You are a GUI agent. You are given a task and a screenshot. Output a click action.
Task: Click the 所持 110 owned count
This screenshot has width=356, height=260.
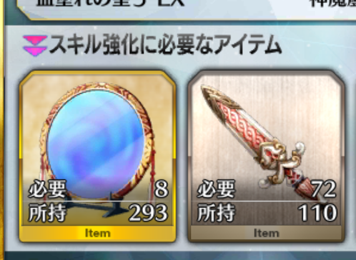(267, 212)
